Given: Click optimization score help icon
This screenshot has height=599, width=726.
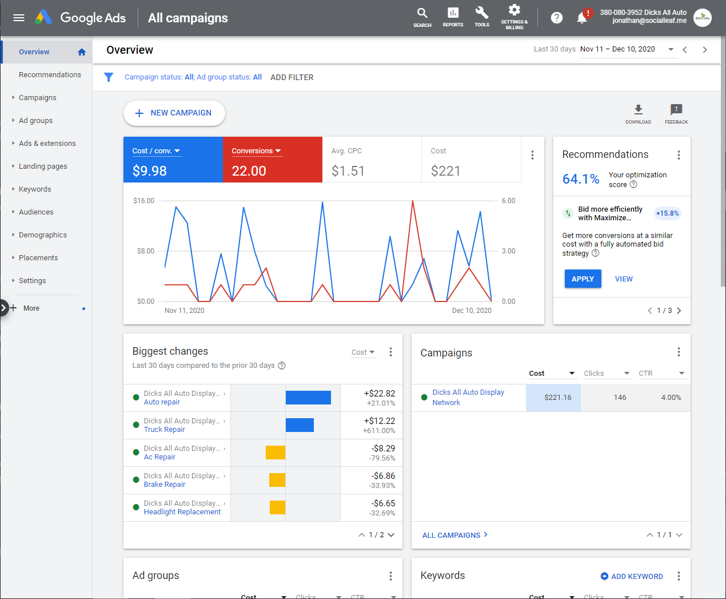Looking at the screenshot, I should pos(633,184).
